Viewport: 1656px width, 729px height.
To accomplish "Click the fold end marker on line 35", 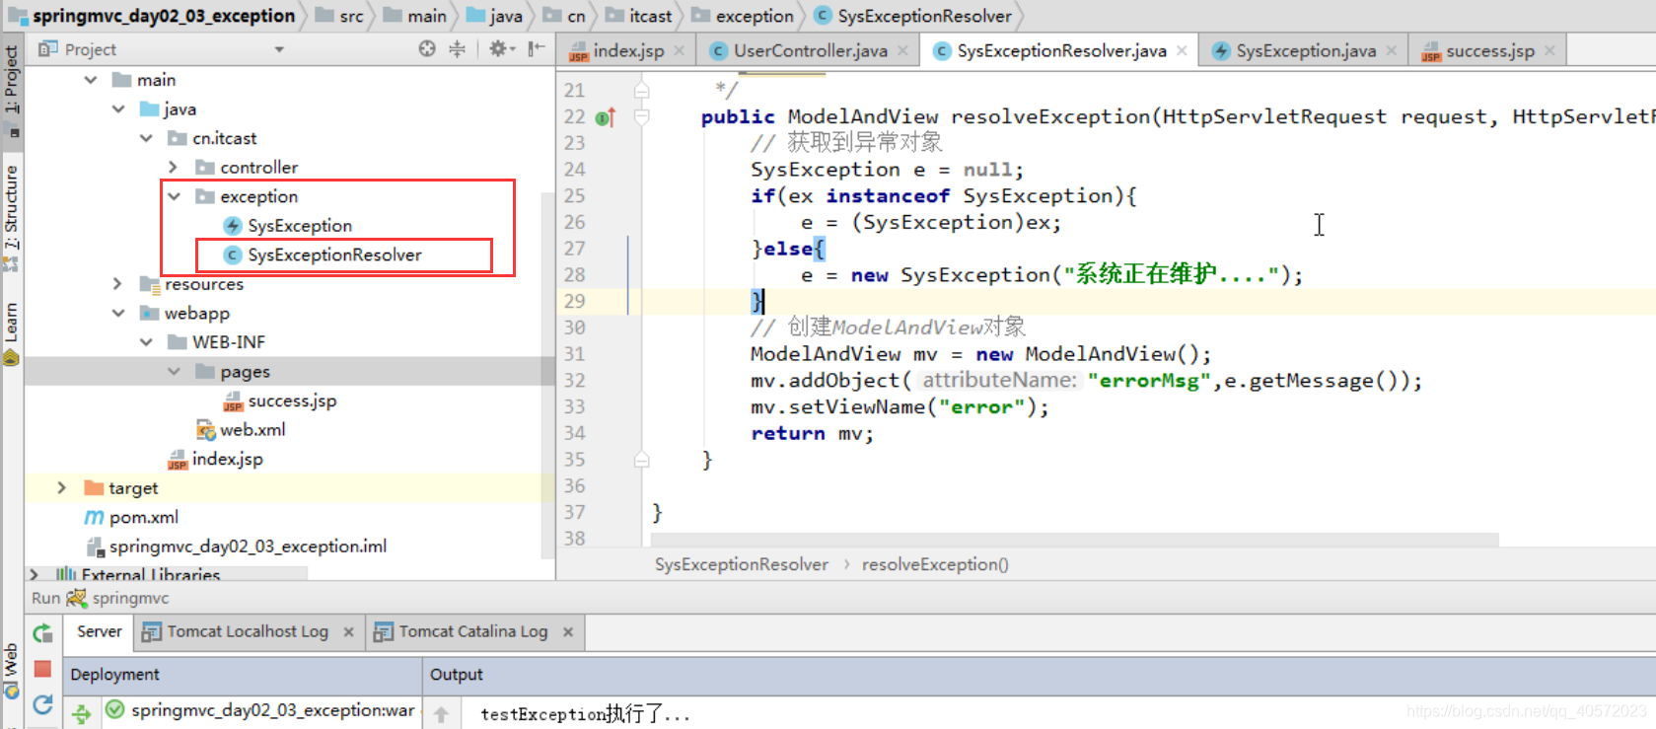I will pyautogui.click(x=642, y=460).
